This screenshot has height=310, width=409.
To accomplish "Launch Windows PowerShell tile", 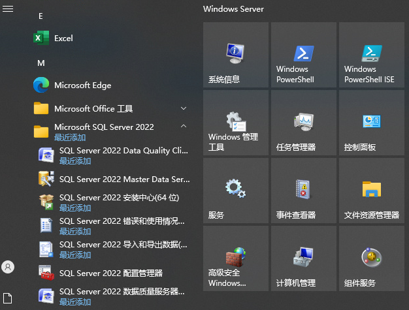I will pyautogui.click(x=304, y=55).
